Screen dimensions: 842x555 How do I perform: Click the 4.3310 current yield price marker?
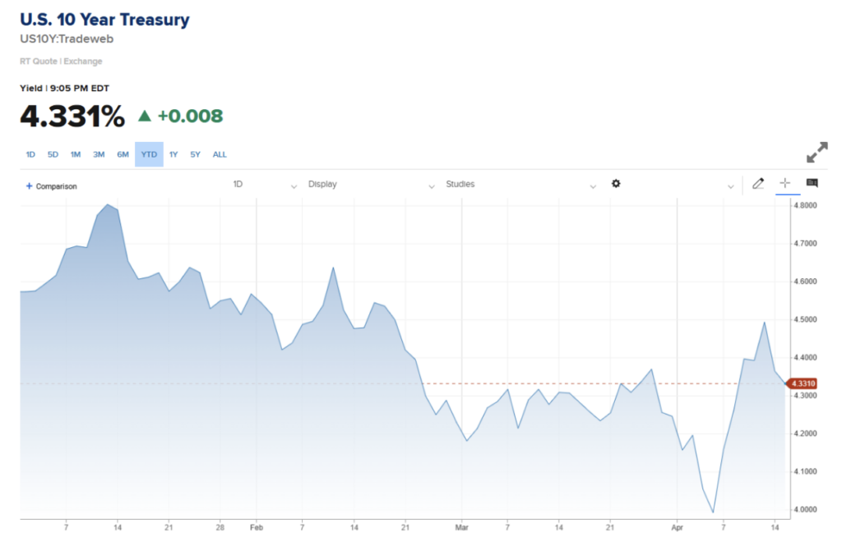pyautogui.click(x=802, y=383)
